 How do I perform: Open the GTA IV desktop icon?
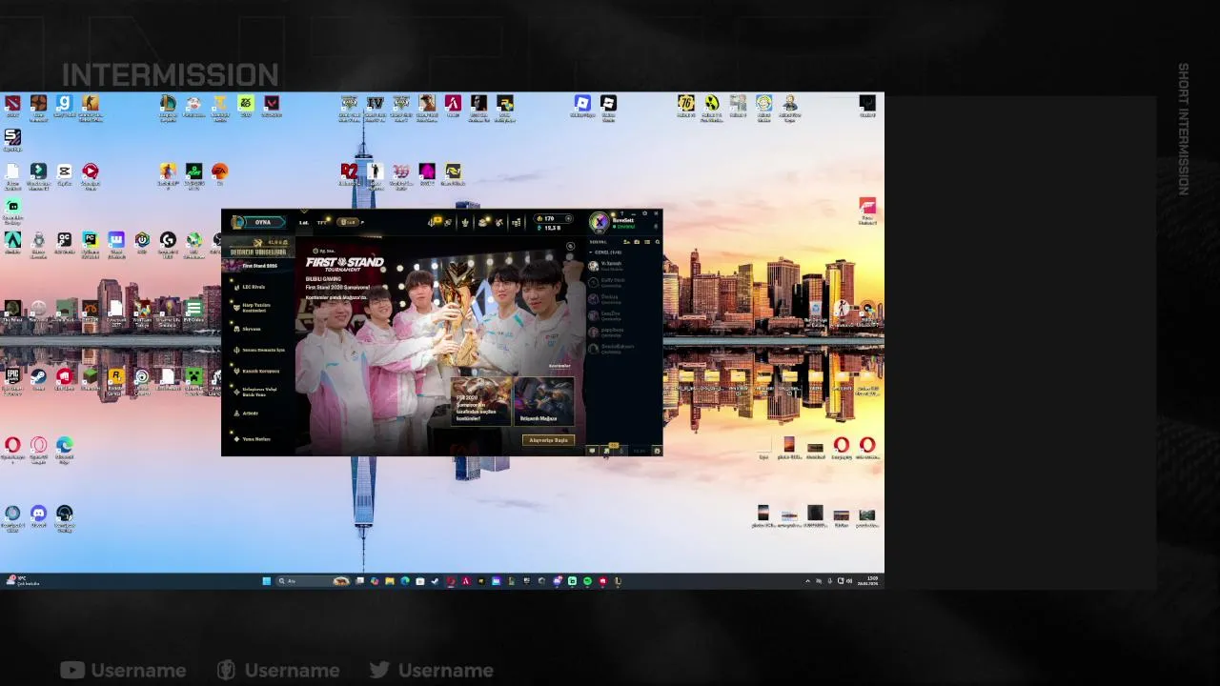376,103
